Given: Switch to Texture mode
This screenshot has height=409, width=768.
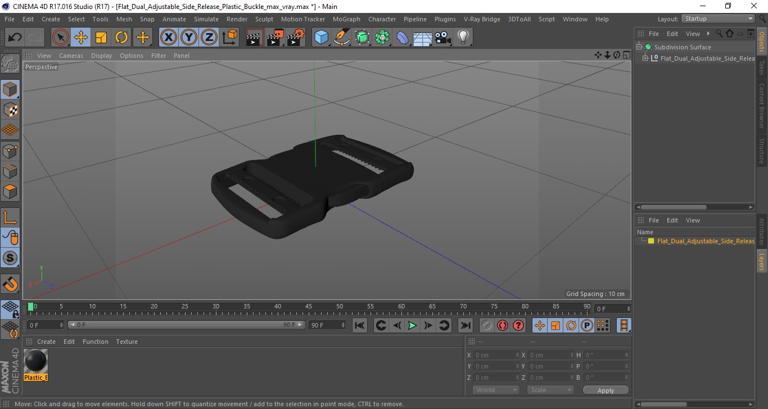Looking at the screenshot, I should (10, 110).
